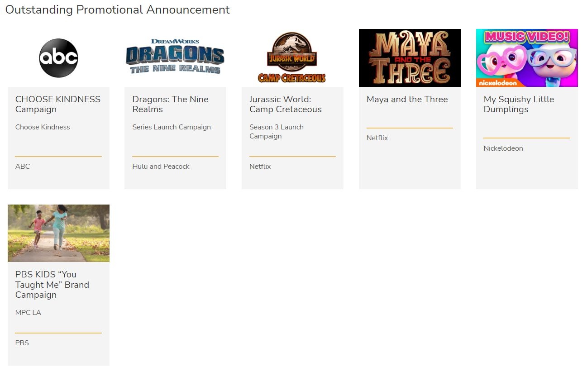Select the Season 3 Launch Campaign text
Screen dimensions: 587x367
[276, 132]
